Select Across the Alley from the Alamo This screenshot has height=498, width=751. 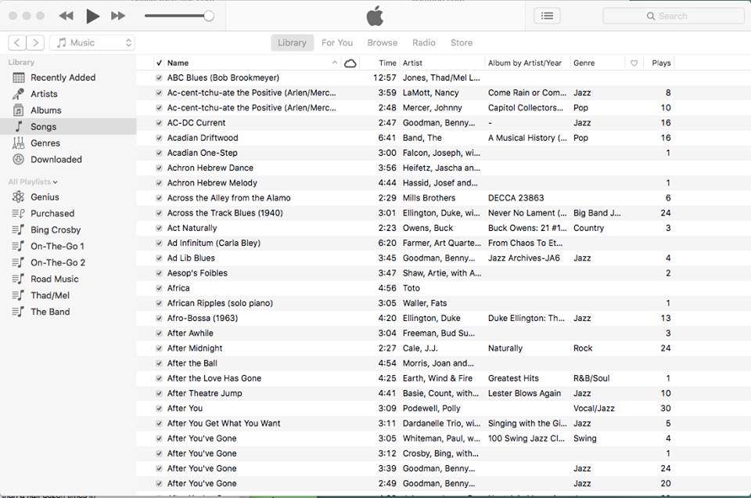click(x=229, y=198)
